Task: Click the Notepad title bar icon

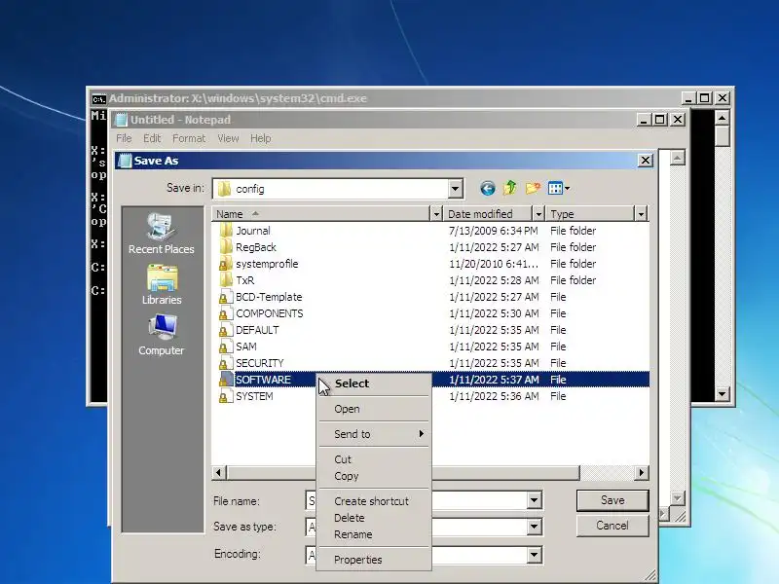Action: tap(121, 120)
